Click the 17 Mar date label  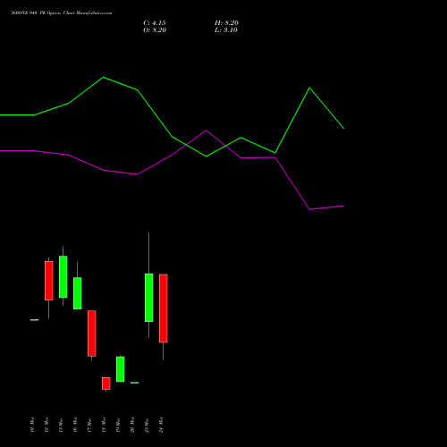click(x=89, y=425)
